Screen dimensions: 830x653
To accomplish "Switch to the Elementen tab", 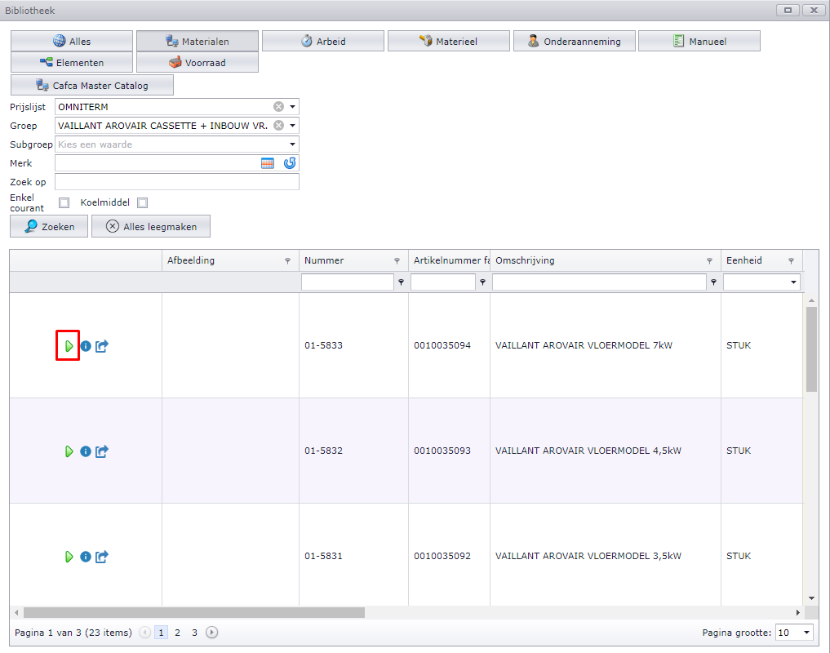I will tap(72, 62).
